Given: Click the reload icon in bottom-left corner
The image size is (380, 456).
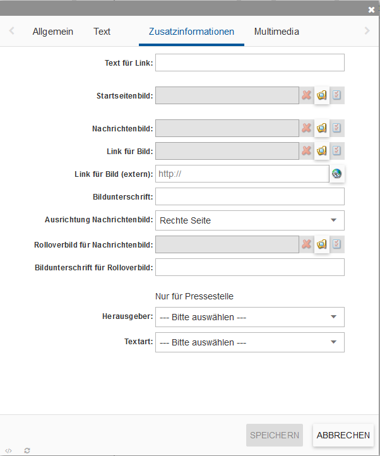Looking at the screenshot, I should tap(27, 450).
